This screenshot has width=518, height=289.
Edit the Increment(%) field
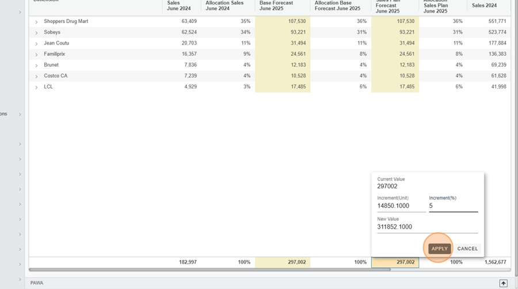pyautogui.click(x=454, y=206)
